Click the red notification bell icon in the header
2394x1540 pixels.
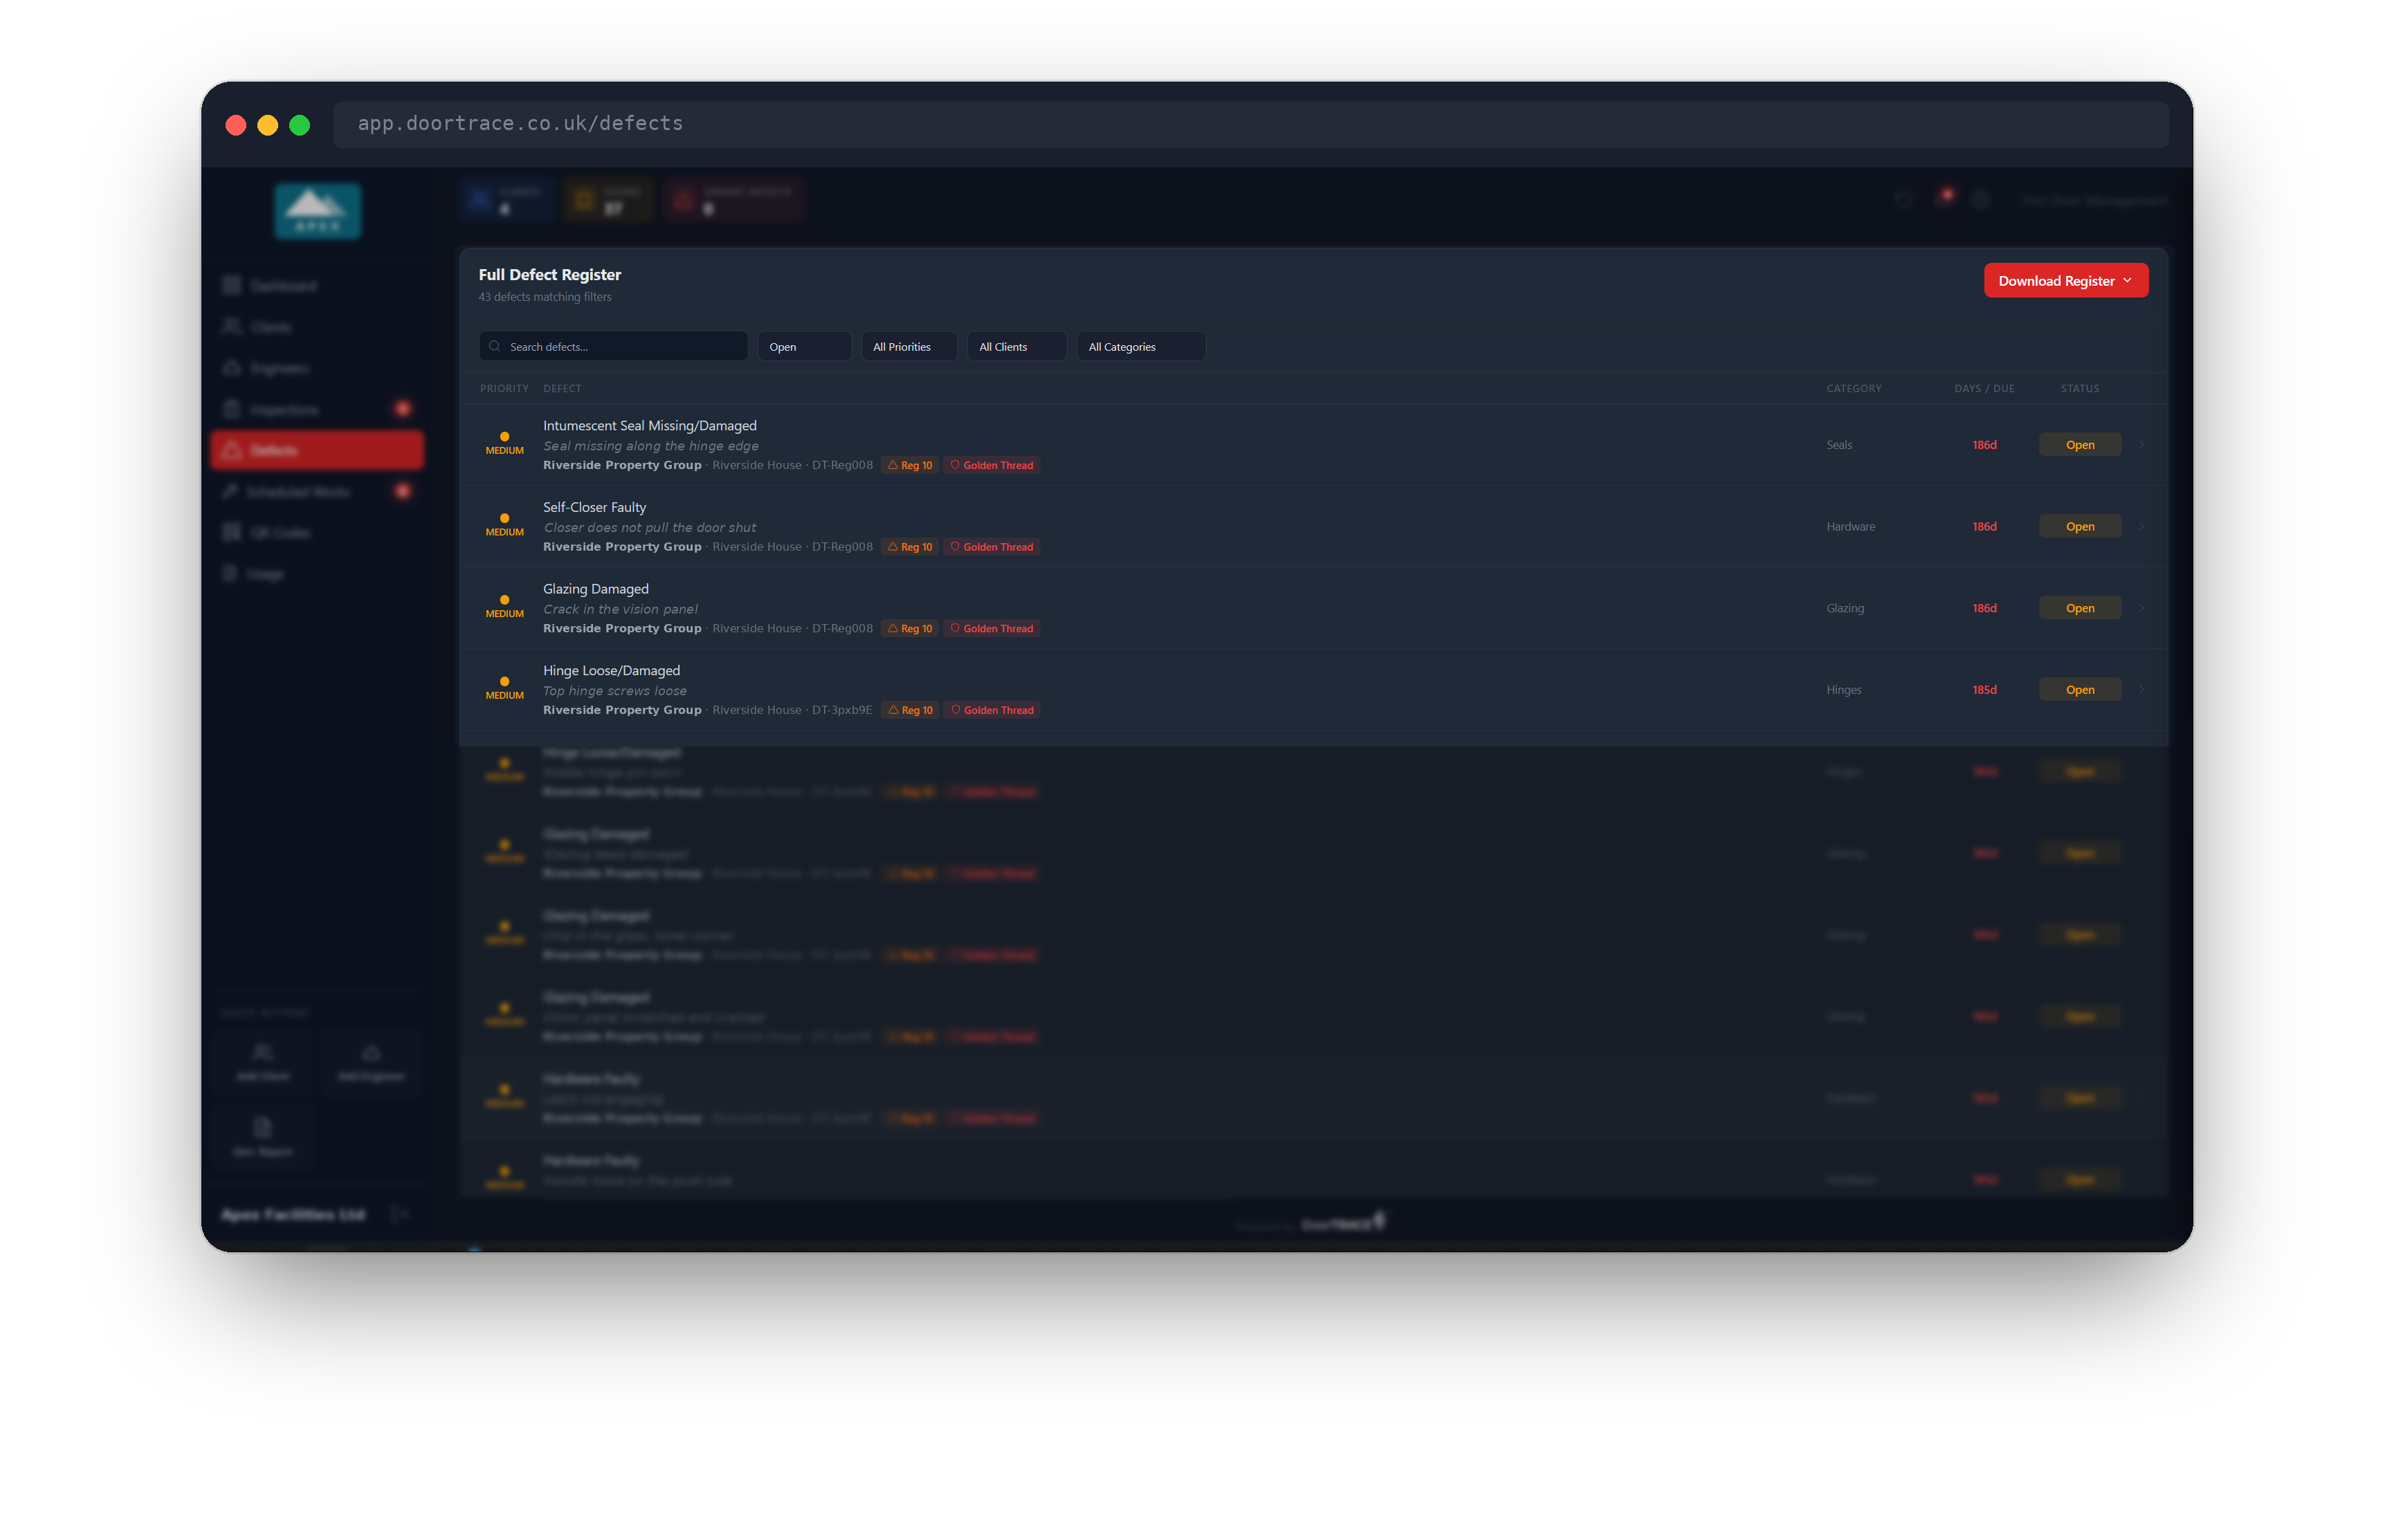[x=1944, y=198]
